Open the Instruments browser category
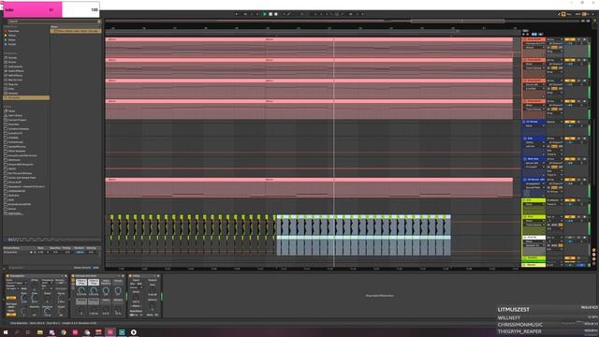 pos(15,66)
